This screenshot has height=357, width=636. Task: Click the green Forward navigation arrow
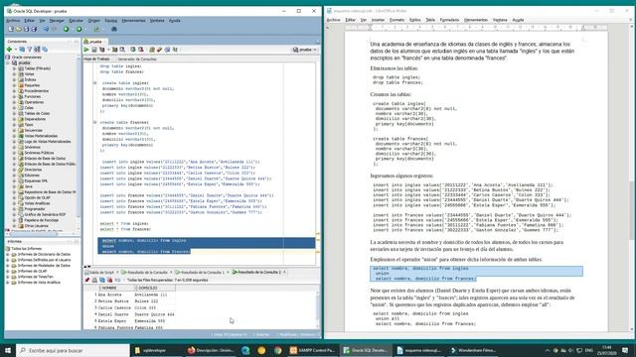pyautogui.click(x=79, y=29)
